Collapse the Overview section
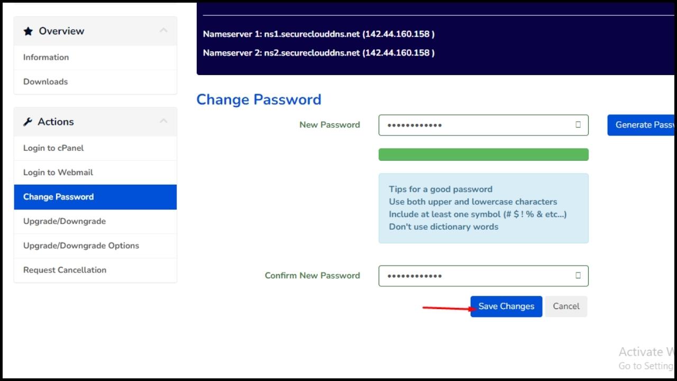Image resolution: width=677 pixels, height=381 pixels. [163, 31]
